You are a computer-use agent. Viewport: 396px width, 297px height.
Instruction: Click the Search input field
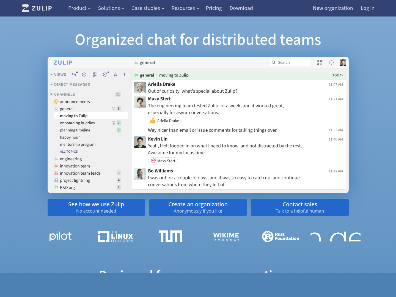point(290,62)
